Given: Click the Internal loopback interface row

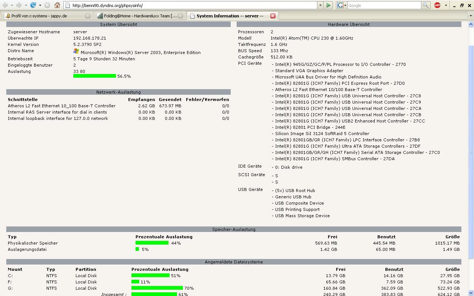Looking at the screenshot, I should pos(118,118).
